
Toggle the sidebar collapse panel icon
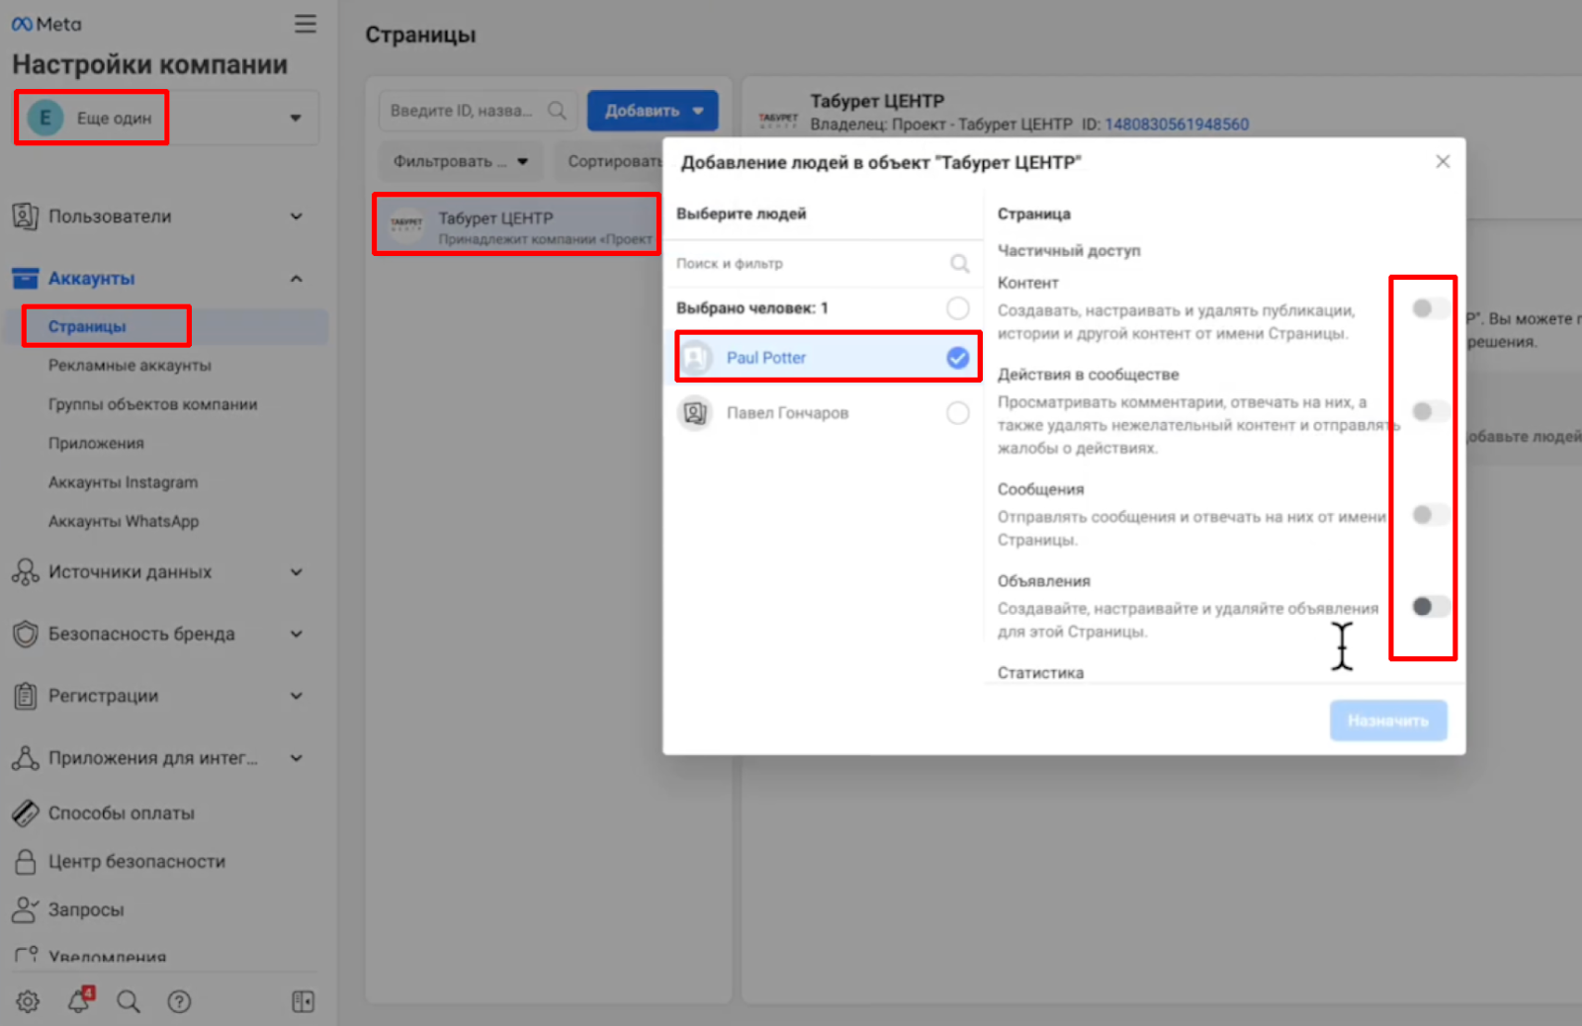pos(304,1001)
